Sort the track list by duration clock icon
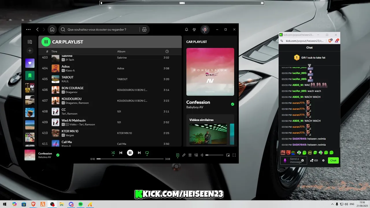This screenshot has height=208, width=370. click(x=167, y=51)
